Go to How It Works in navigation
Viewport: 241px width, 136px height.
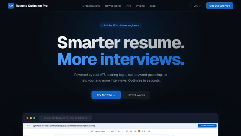click(x=113, y=6)
